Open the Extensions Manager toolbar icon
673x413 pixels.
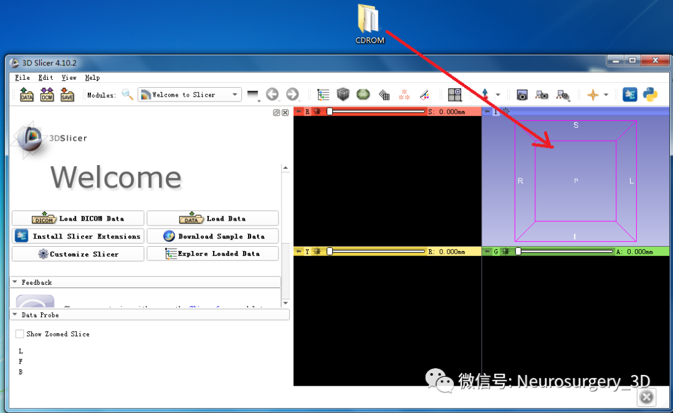click(629, 94)
